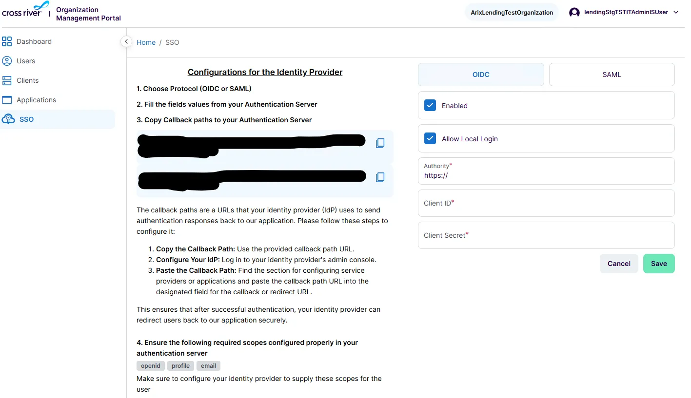Select the Users person icon
Viewport: 691px width, 398px height.
pos(7,61)
